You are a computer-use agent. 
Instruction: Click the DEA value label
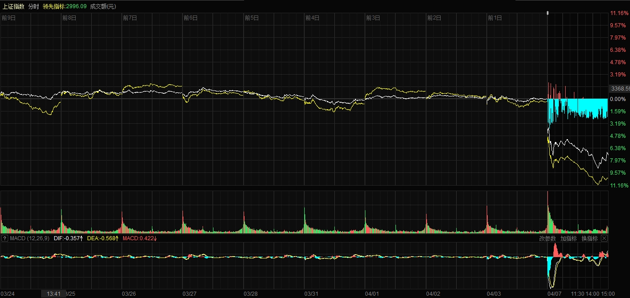103,238
